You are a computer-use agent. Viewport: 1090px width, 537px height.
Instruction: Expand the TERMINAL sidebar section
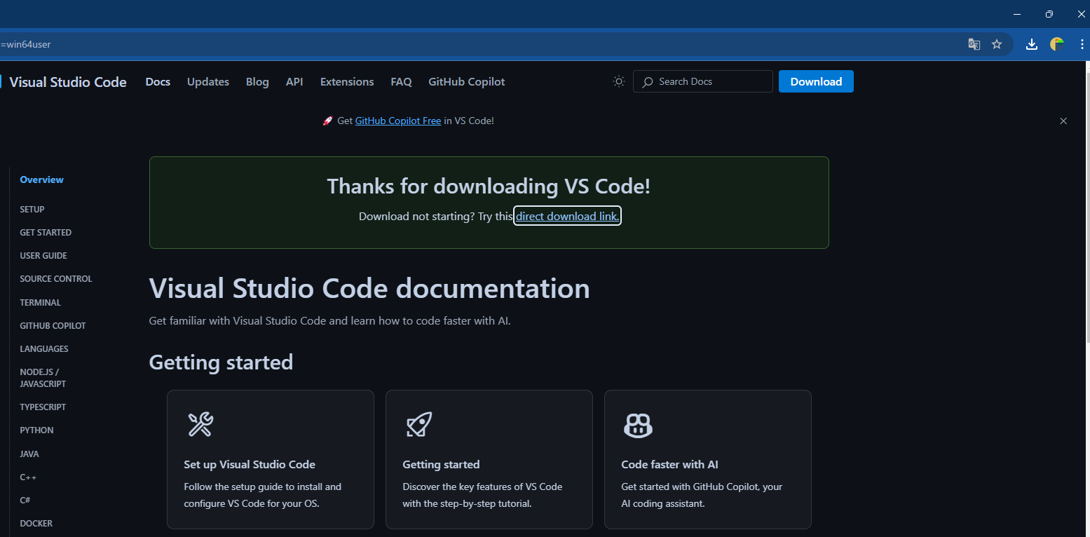(x=41, y=303)
